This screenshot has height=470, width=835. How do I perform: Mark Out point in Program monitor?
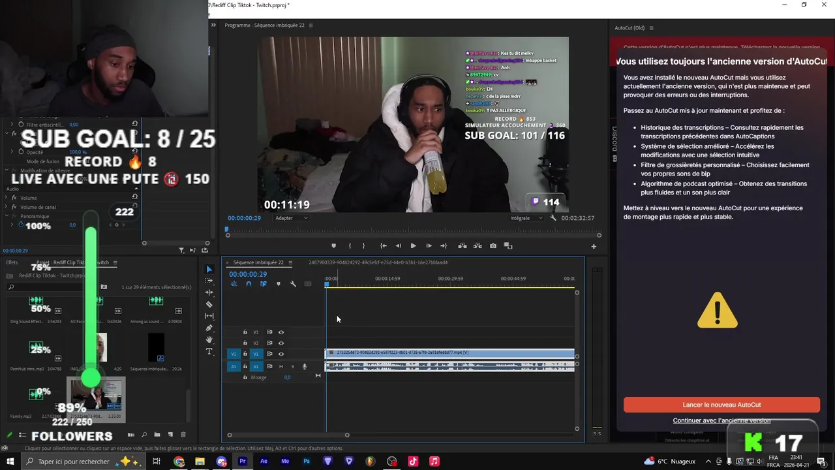pos(363,246)
